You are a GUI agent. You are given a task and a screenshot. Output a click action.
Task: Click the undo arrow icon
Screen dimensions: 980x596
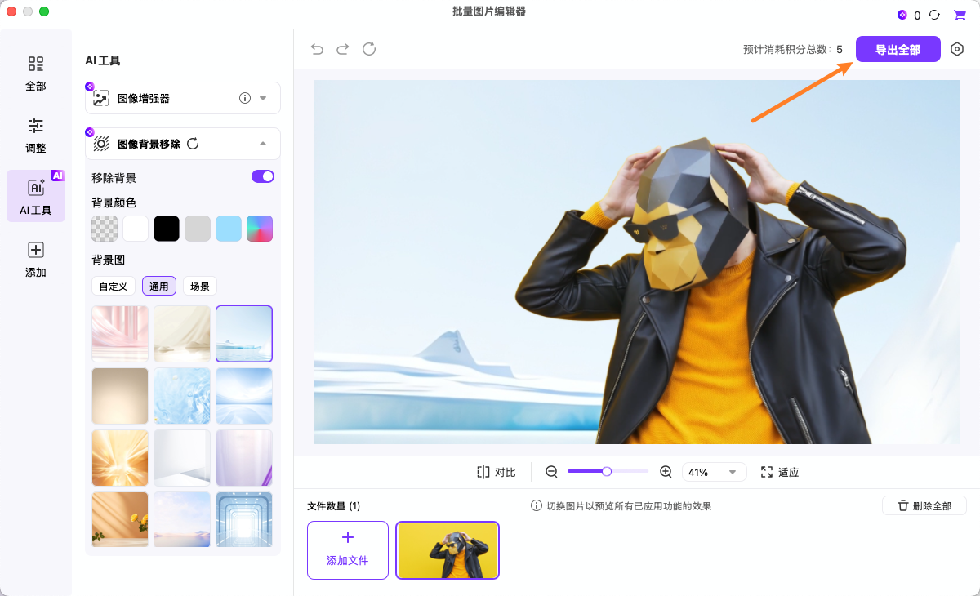pyautogui.click(x=317, y=49)
